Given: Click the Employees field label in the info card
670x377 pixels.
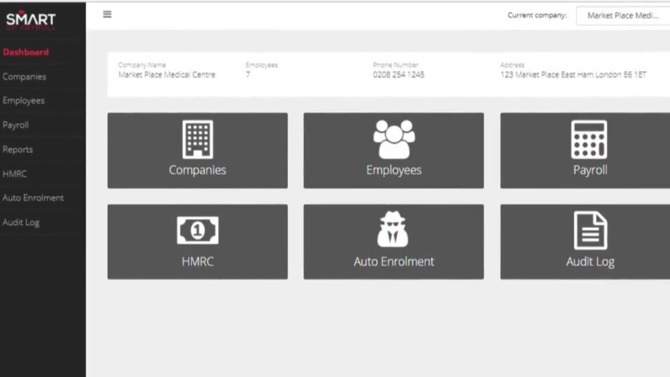Looking at the screenshot, I should (x=262, y=65).
